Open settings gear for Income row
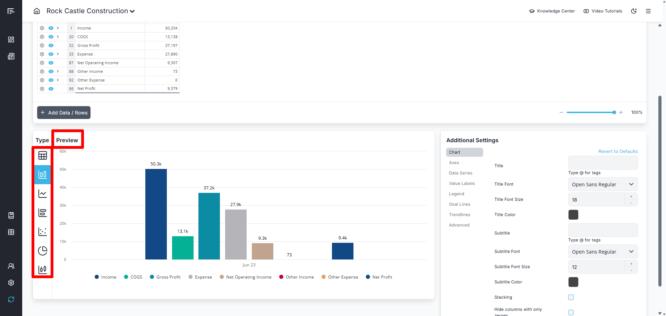The height and width of the screenshot is (316, 666). (42, 28)
